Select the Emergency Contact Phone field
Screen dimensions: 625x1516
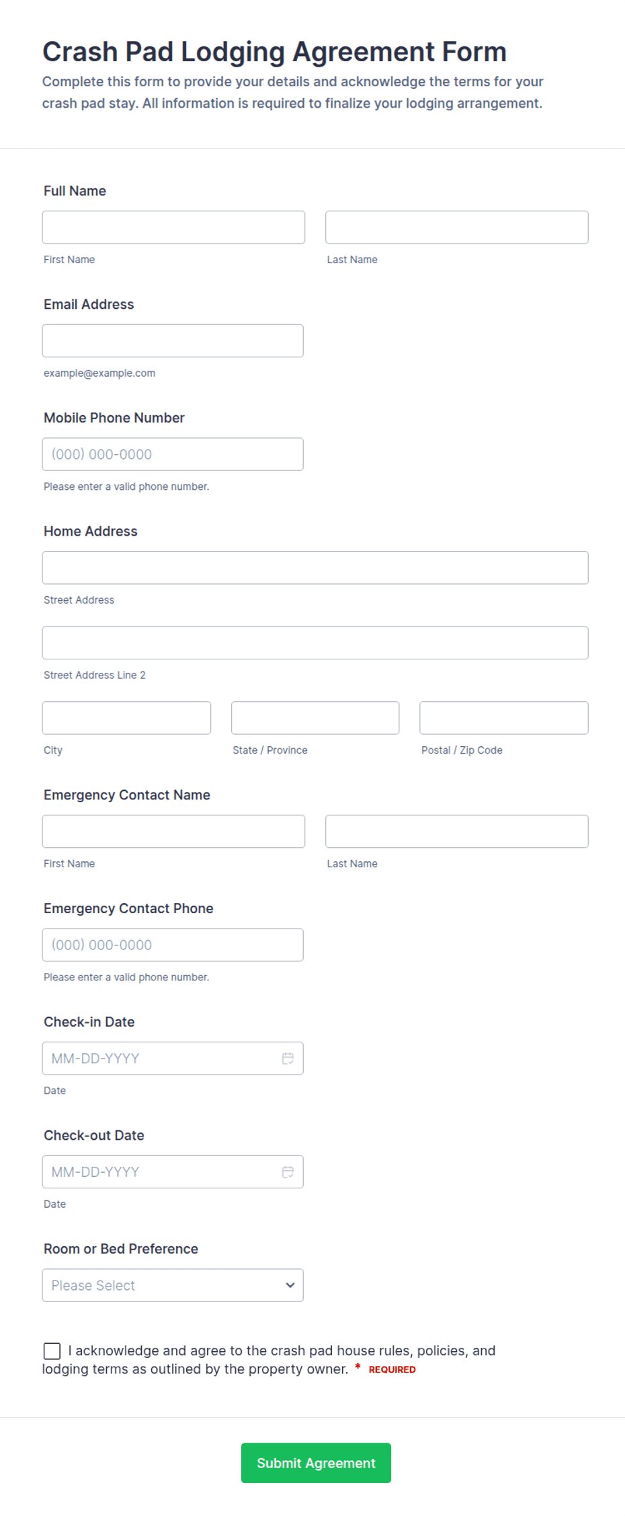coord(173,945)
